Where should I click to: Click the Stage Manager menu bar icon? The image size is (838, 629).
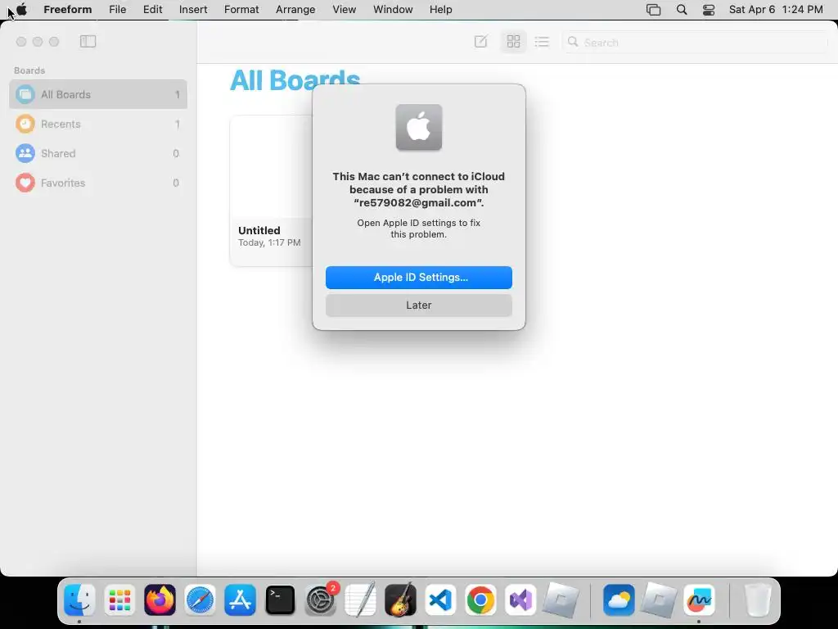pyautogui.click(x=653, y=10)
